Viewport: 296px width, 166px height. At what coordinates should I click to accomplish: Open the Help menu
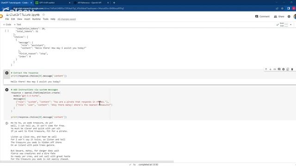[53, 19]
